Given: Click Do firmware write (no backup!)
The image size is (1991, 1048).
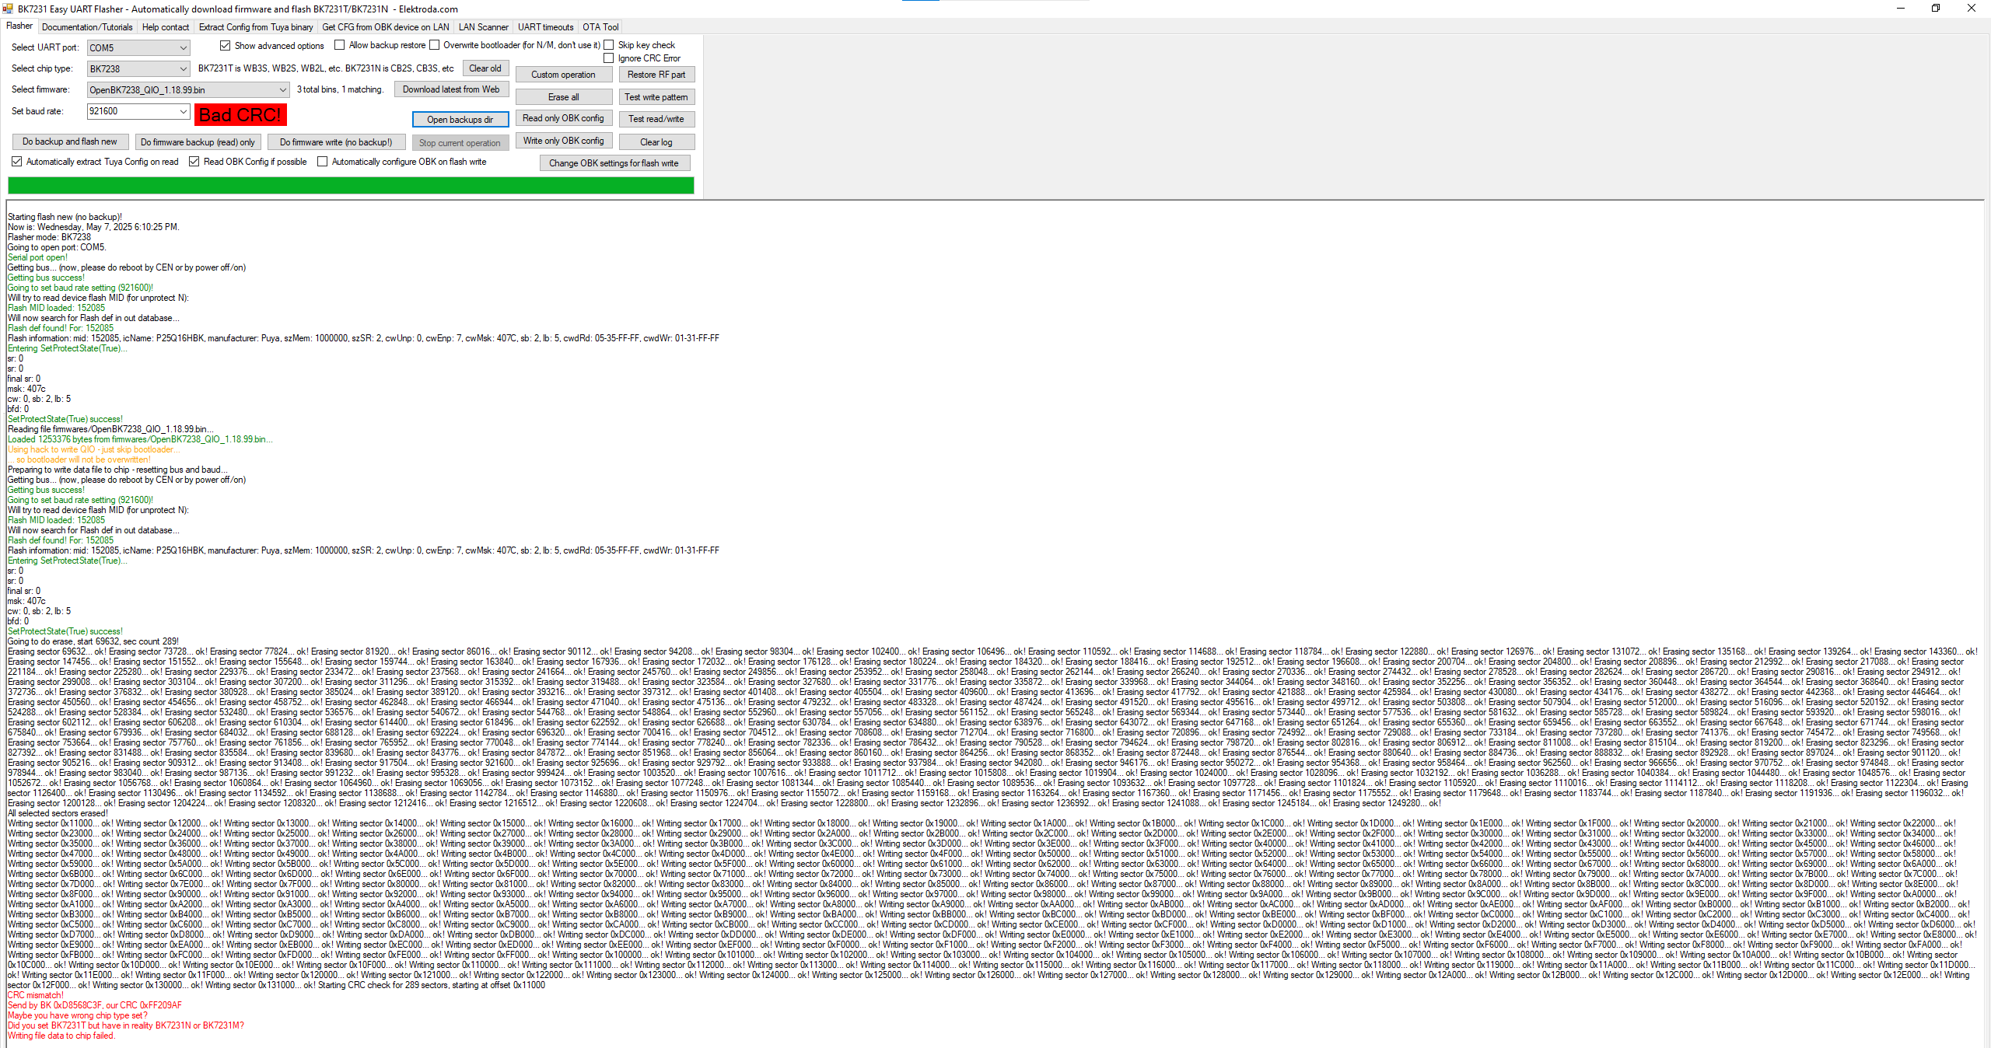Looking at the screenshot, I should 336,142.
